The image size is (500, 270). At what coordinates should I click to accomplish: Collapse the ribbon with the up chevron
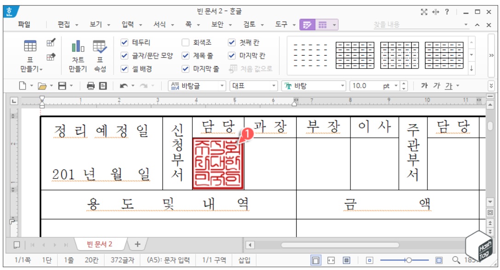[477, 25]
